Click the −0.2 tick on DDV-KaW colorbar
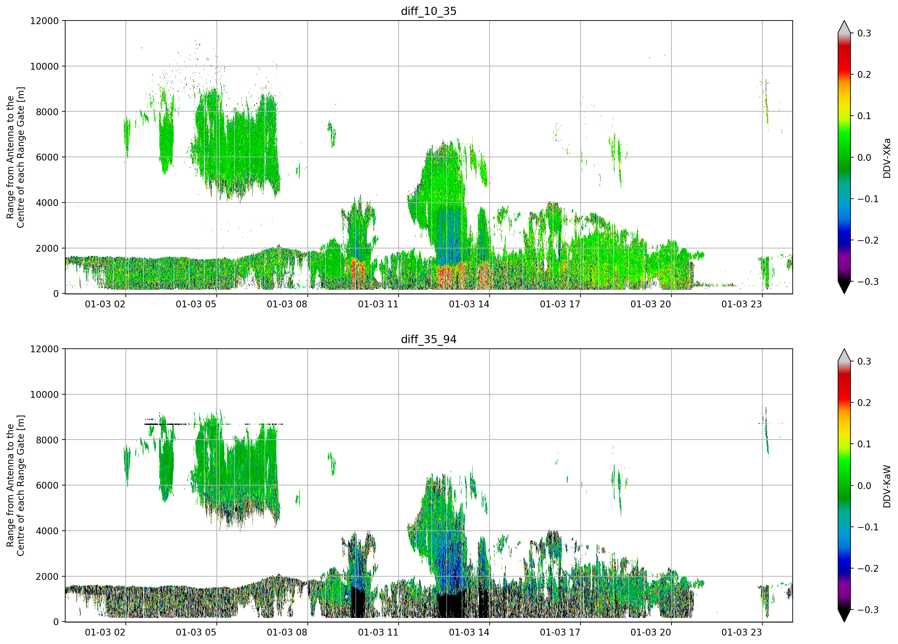 pyautogui.click(x=868, y=568)
